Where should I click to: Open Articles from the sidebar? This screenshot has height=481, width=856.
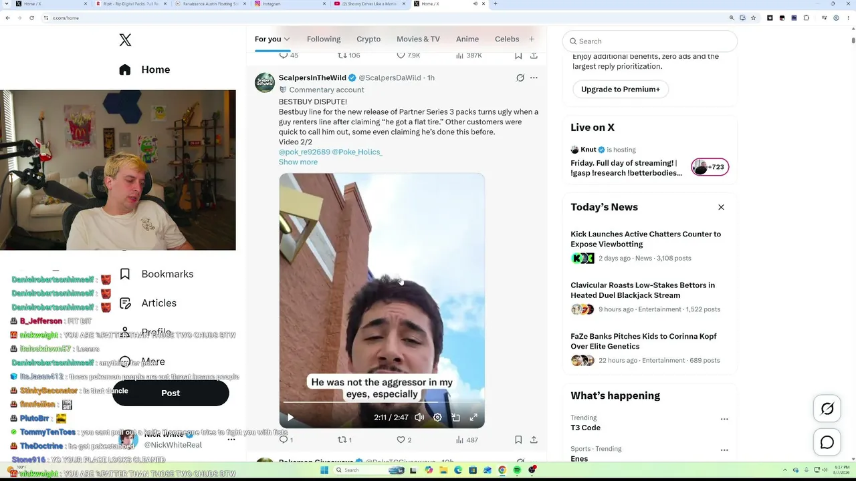coord(148,303)
